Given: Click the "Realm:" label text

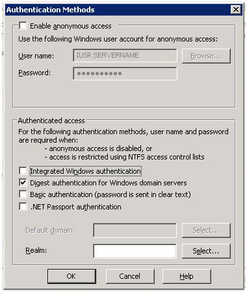Looking at the screenshot, I should [x=36, y=250].
